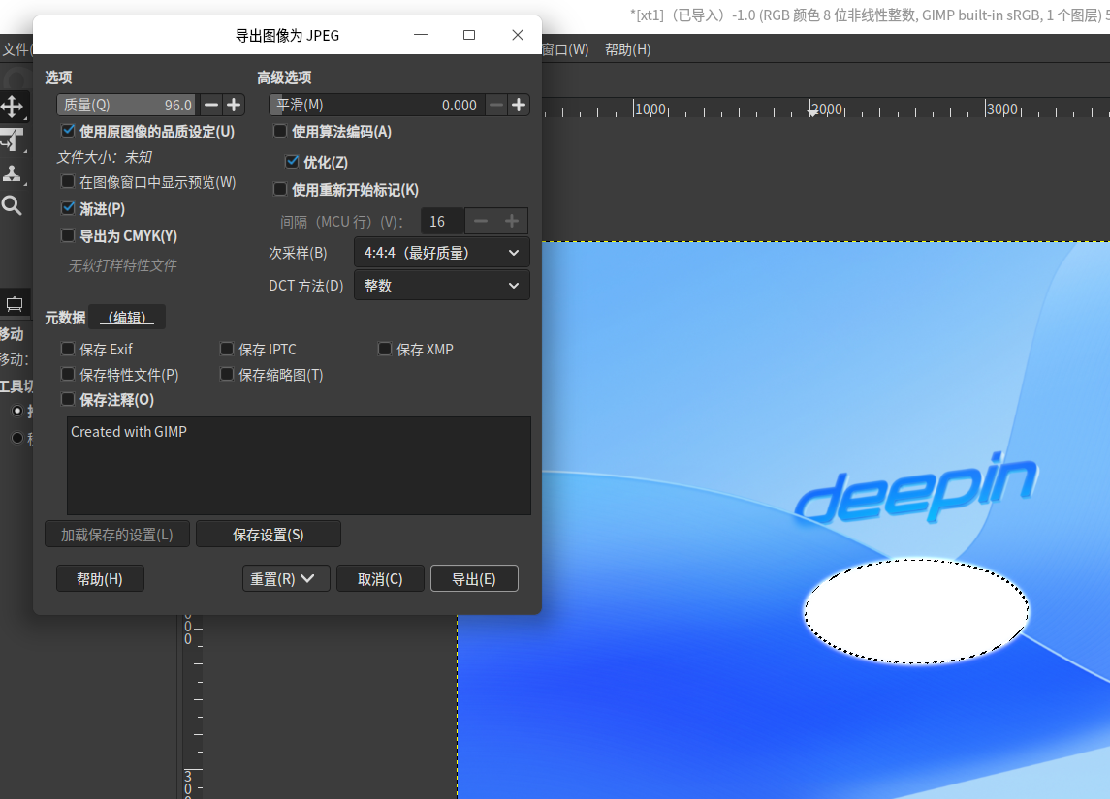This screenshot has width=1110, height=799.
Task: Toggle the 渐进(P) progressive checkbox
Action: pyautogui.click(x=68, y=208)
